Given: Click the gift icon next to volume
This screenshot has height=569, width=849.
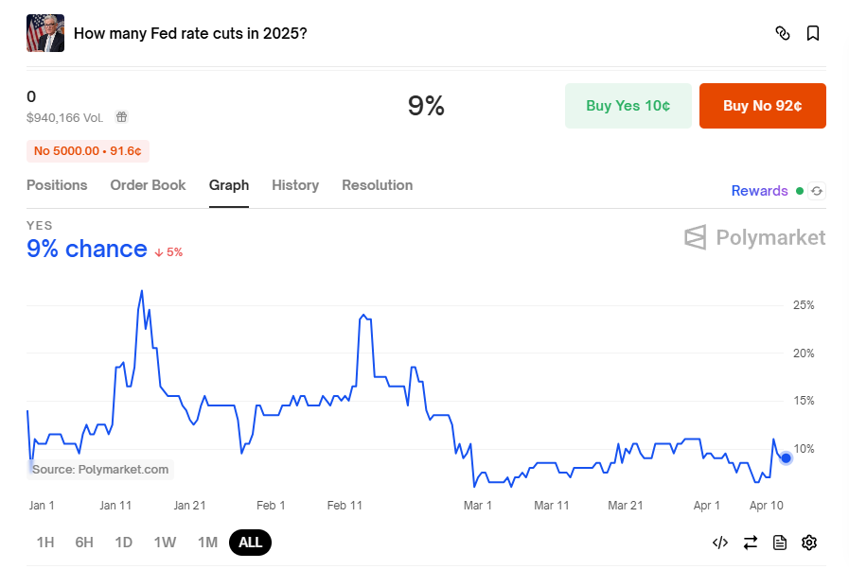Looking at the screenshot, I should tap(121, 117).
